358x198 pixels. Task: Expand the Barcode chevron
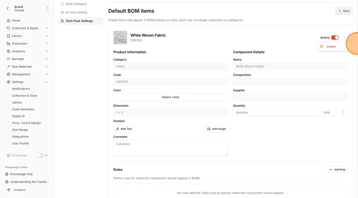47,59
